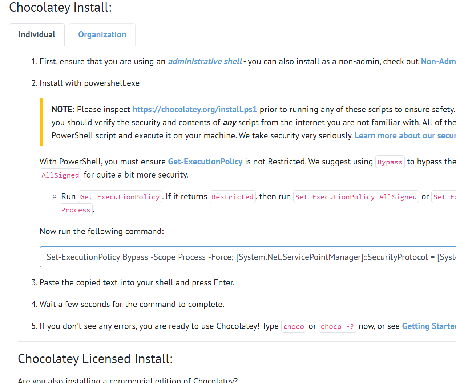The image size is (456, 383).
Task: Click the Chocolatey Licensed Install heading
Action: click(95, 359)
